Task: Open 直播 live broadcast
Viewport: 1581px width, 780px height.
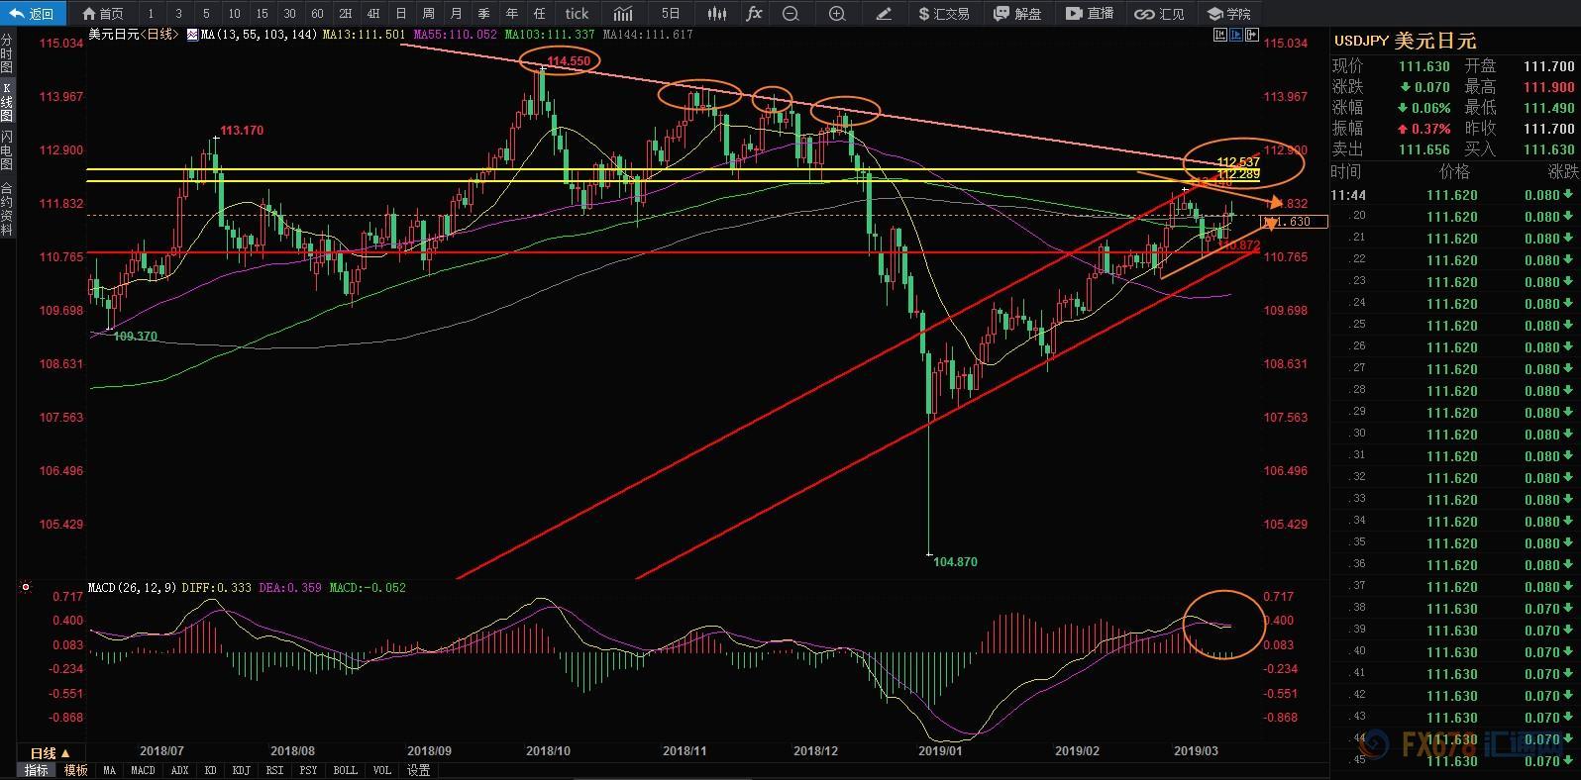Action: [1090, 13]
